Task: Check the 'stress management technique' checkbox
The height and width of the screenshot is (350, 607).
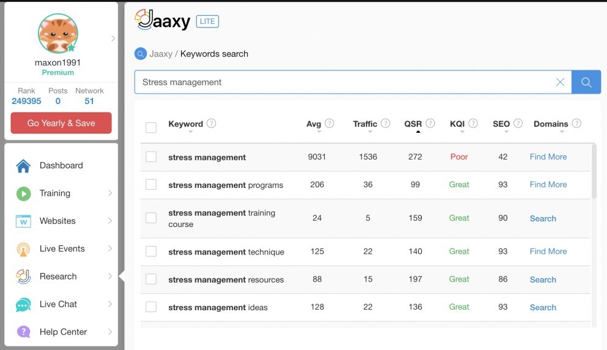Action: [151, 251]
